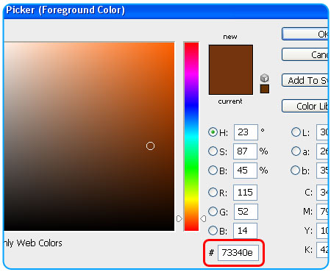
Task: Click the hue slider's right arrow handle
Action: pyautogui.click(x=203, y=218)
